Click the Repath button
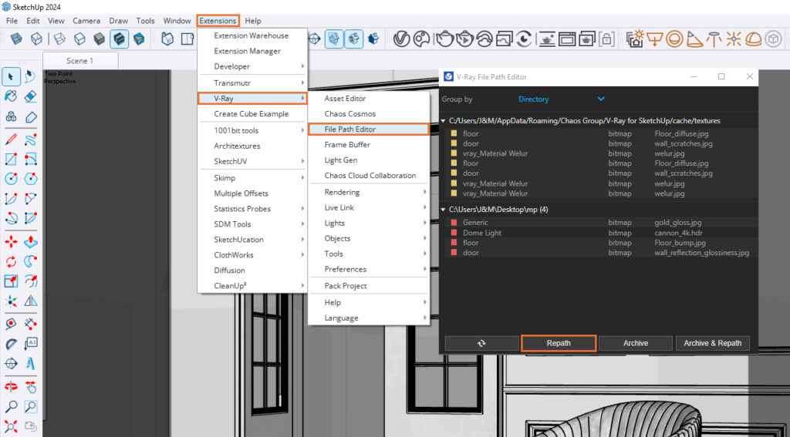Screen dimensions: 790x437 click(559, 343)
